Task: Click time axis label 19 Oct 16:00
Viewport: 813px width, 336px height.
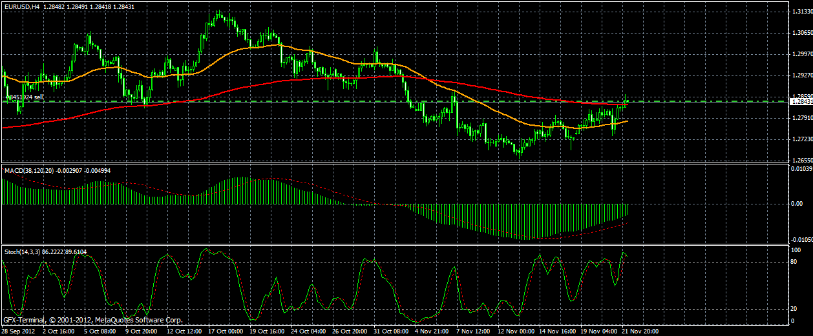Action: pyautogui.click(x=268, y=331)
